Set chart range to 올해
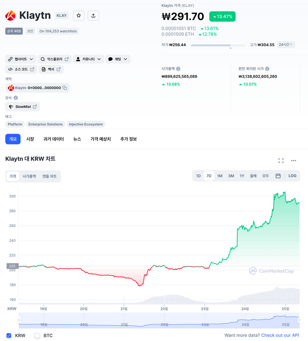 coord(253,176)
